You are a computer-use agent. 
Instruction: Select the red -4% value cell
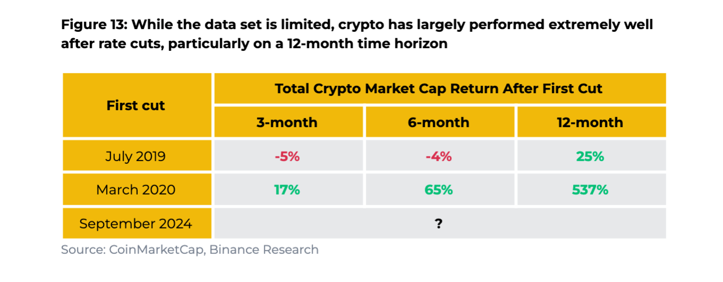[x=439, y=157]
